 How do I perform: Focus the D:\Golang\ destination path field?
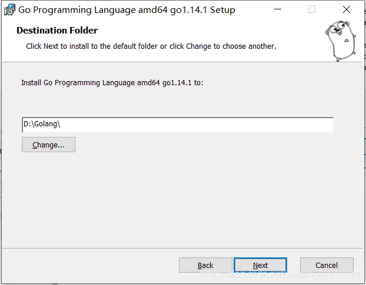(178, 125)
